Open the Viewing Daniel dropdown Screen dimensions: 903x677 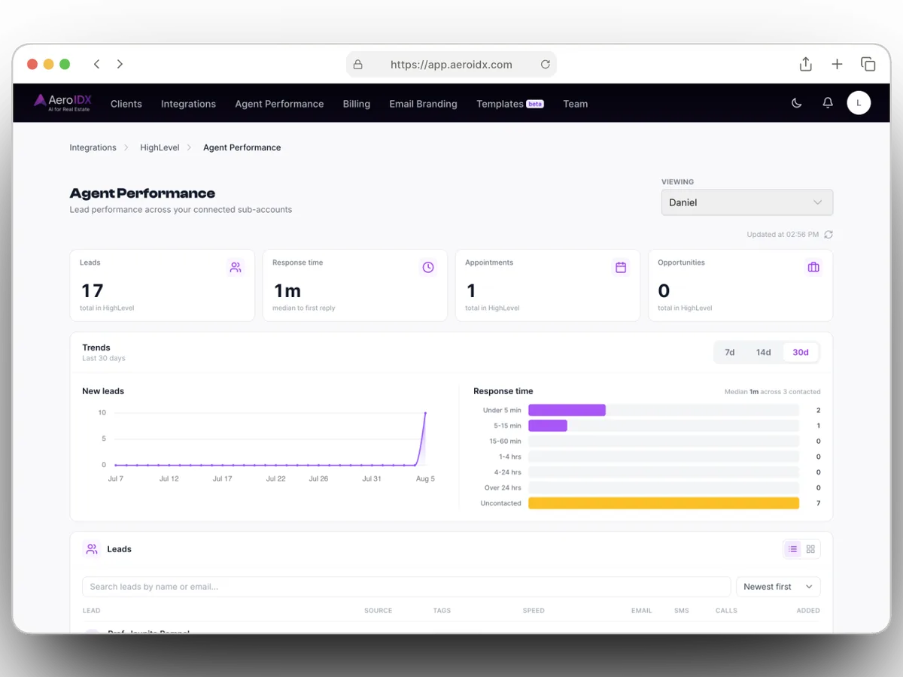[x=747, y=202]
